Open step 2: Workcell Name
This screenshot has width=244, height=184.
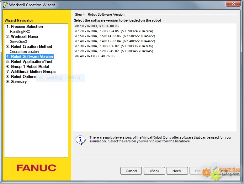22,37
